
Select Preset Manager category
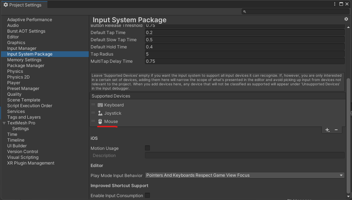[x=23, y=89]
